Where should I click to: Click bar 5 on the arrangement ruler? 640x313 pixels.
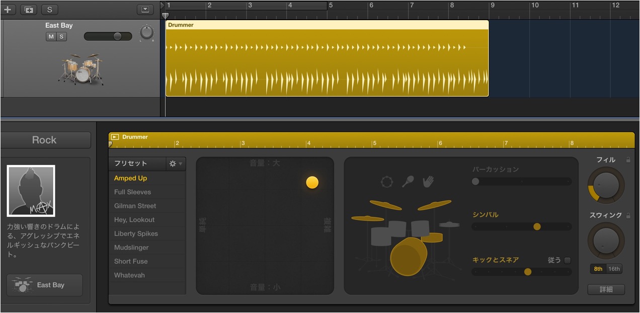pyautogui.click(x=331, y=6)
